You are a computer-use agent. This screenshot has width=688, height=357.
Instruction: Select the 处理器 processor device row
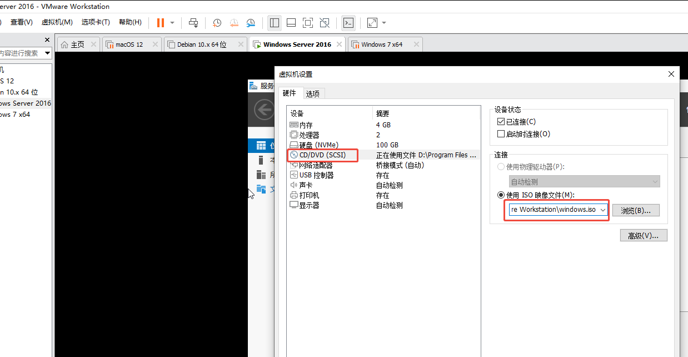coord(383,135)
